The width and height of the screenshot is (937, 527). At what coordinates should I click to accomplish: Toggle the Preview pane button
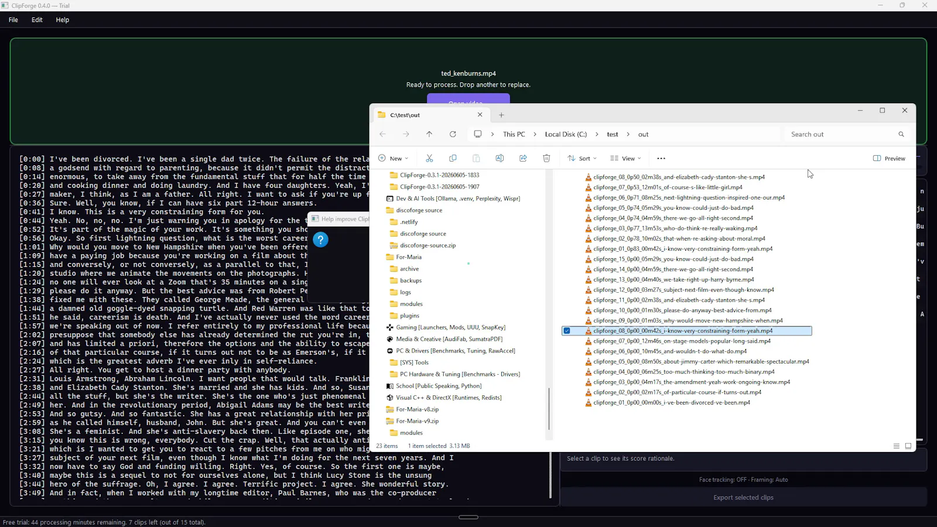pos(889,158)
